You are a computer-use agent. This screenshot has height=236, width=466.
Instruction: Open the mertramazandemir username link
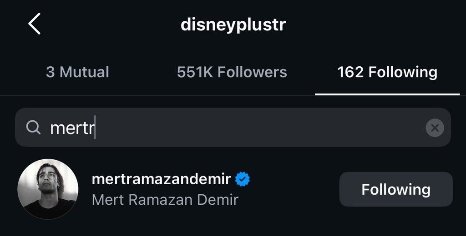pyautogui.click(x=162, y=179)
